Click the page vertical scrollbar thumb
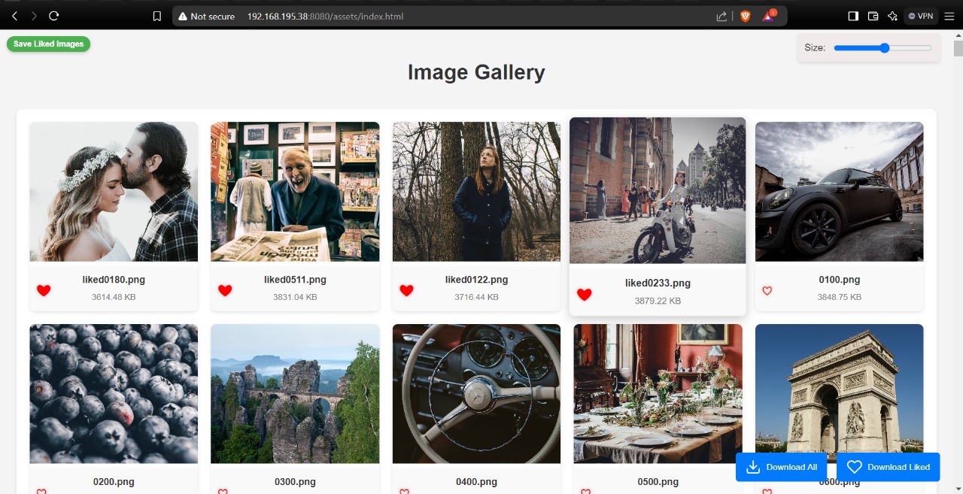Image resolution: width=963 pixels, height=494 pixels. tap(958, 49)
